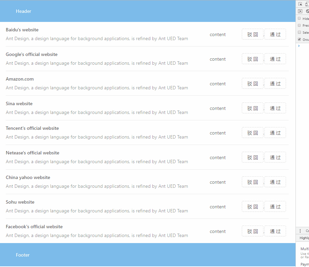Uncheck the 'Grou' group similar checkbox
This screenshot has height=267, width=309.
click(299, 39)
